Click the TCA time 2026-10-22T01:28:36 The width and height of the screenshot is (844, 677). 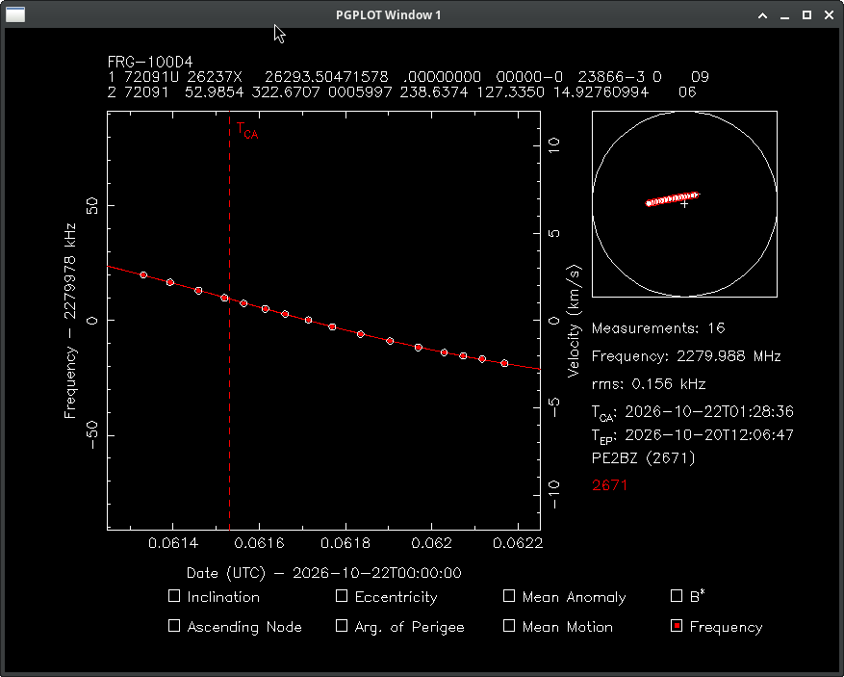click(x=709, y=411)
